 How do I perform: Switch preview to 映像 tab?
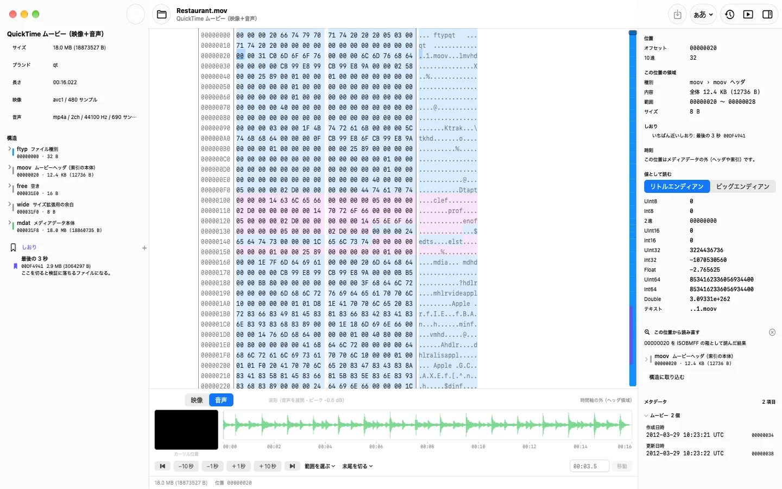pos(197,400)
